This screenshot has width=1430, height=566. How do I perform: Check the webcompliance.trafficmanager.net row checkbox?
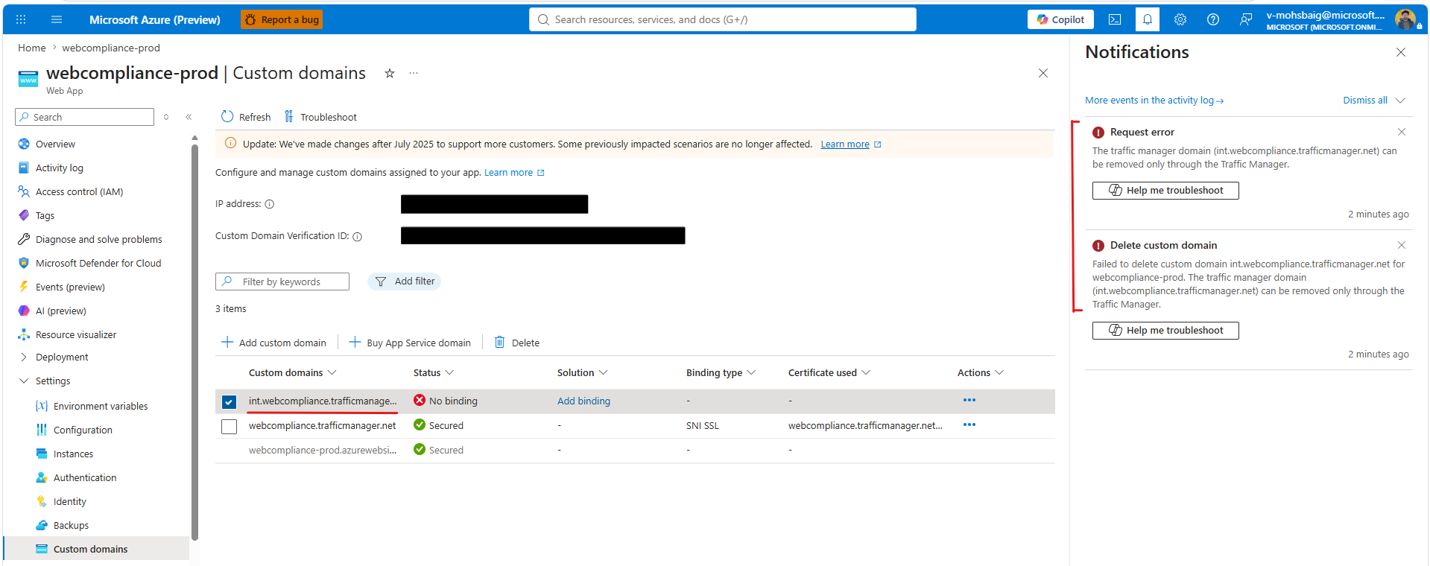point(230,427)
